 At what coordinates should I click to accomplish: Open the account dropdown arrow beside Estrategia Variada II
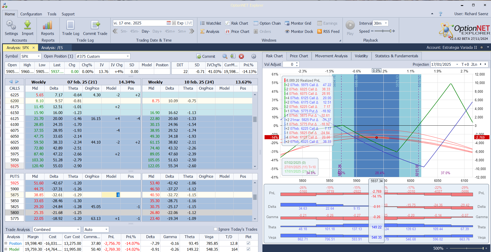click(x=488, y=47)
